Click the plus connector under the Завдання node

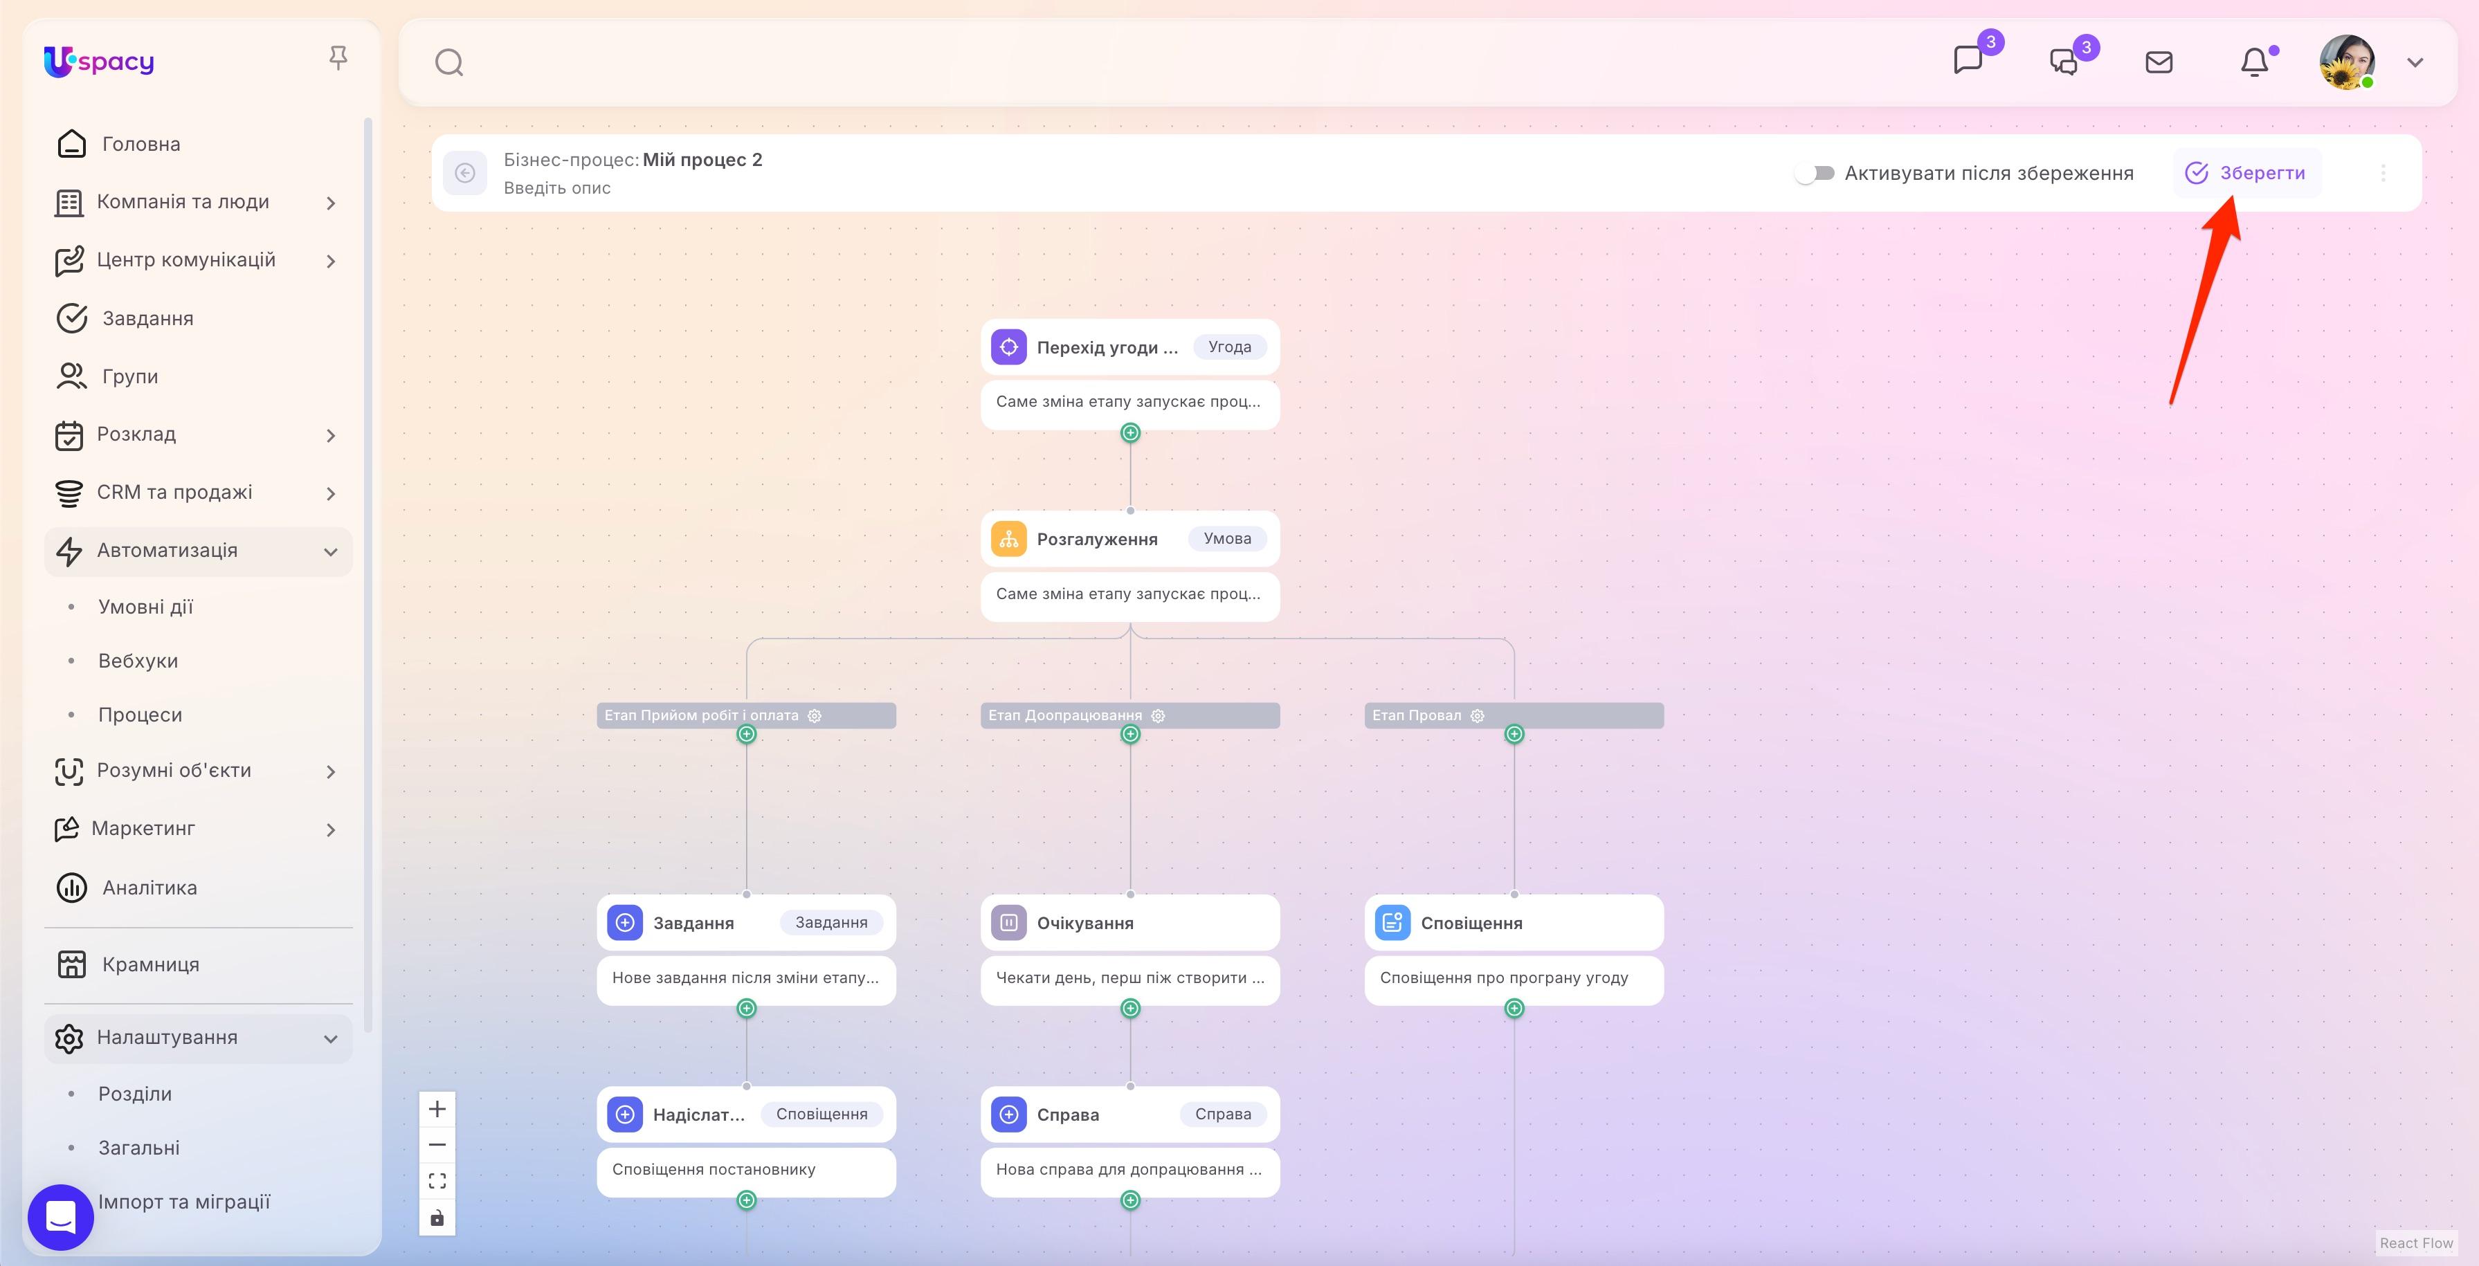tap(746, 1008)
